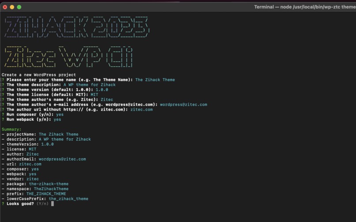356x222 pixels.
Task: Click the summary 'authorEmail' row
Action: coord(44,159)
